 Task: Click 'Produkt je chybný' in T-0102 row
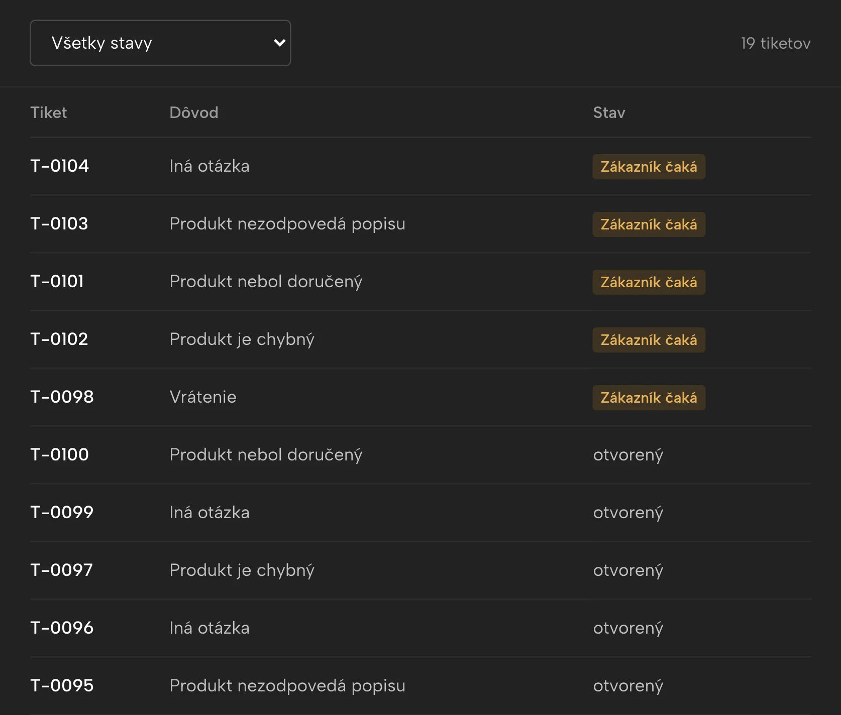tap(242, 339)
